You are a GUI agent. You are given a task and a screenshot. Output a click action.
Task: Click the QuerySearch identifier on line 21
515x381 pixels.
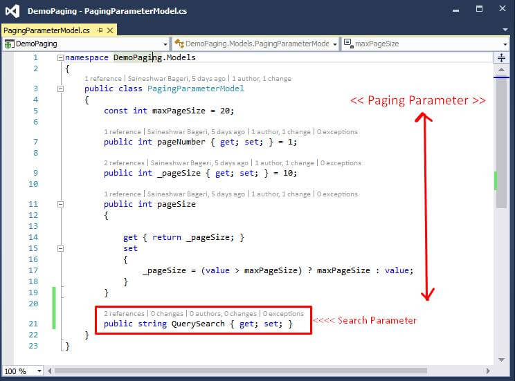pyautogui.click(x=198, y=324)
